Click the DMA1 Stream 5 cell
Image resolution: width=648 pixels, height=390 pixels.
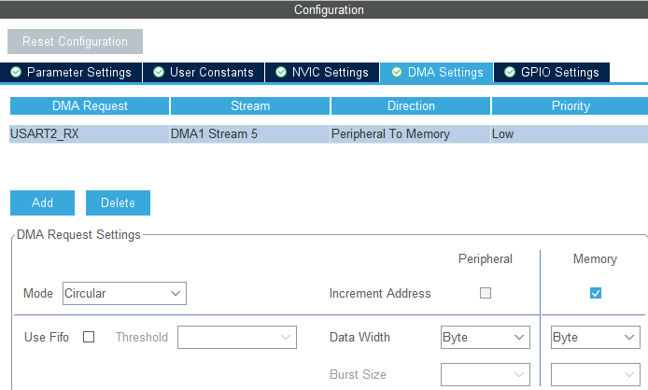coord(249,133)
